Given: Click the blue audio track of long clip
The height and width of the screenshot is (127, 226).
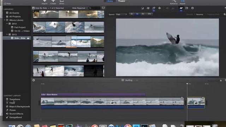Looking at the screenshot, I should pos(112,107).
